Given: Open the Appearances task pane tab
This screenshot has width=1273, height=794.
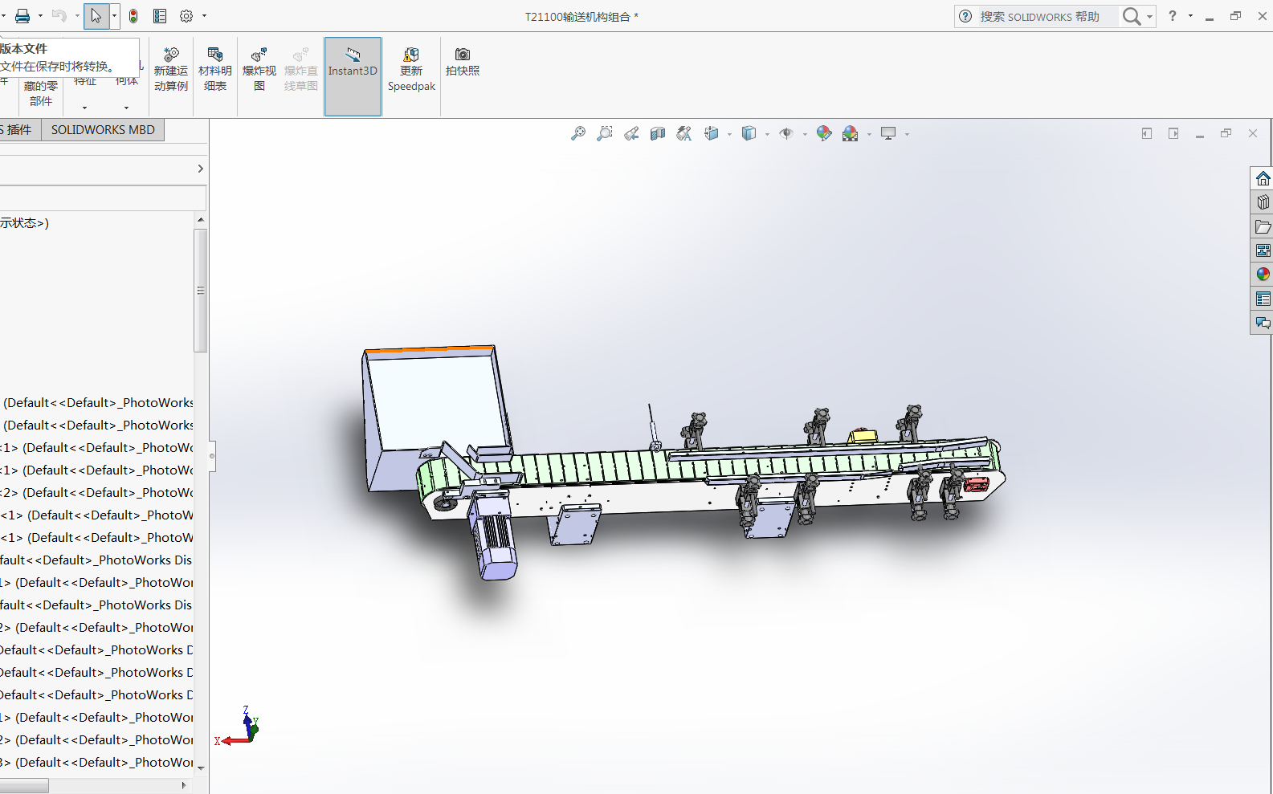Looking at the screenshot, I should tap(1263, 275).
